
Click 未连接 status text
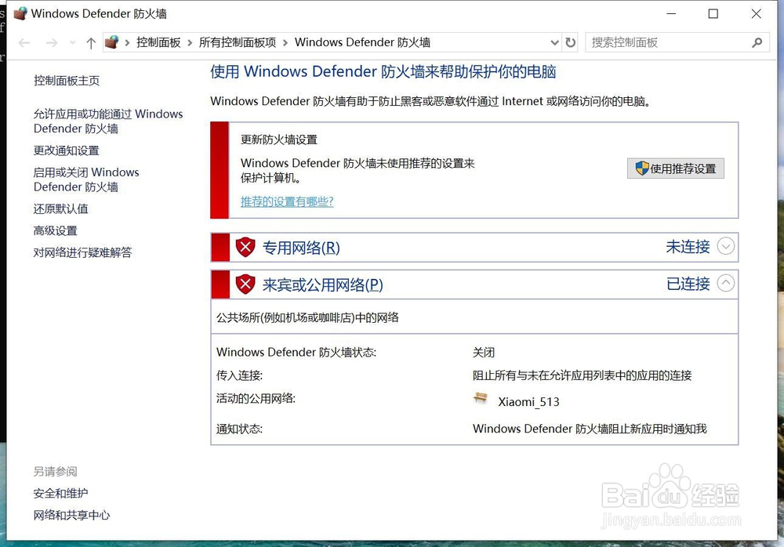tap(688, 247)
